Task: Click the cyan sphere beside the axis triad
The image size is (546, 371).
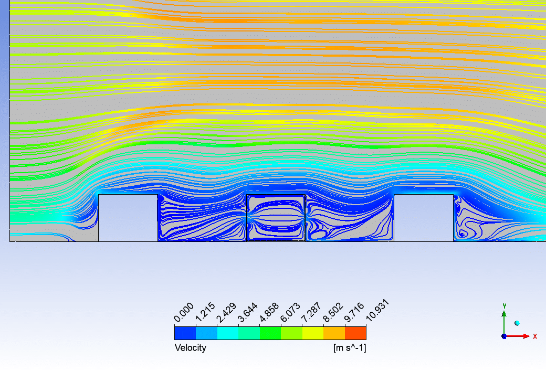Action: click(x=517, y=323)
